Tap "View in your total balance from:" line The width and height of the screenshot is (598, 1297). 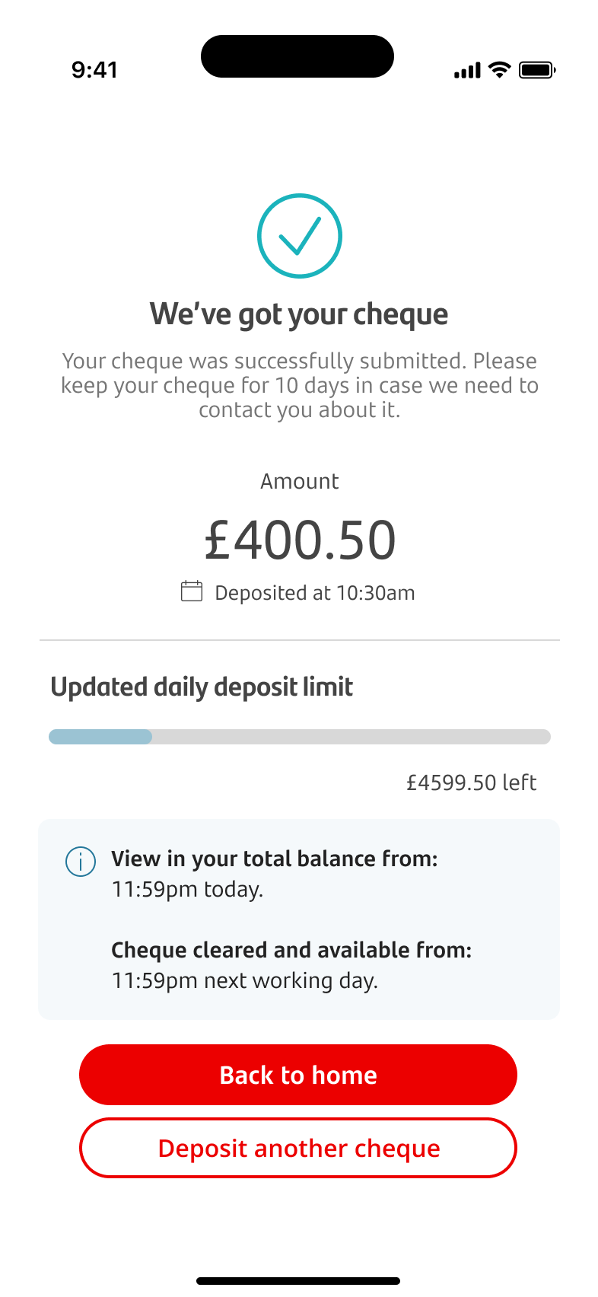pyautogui.click(x=275, y=859)
